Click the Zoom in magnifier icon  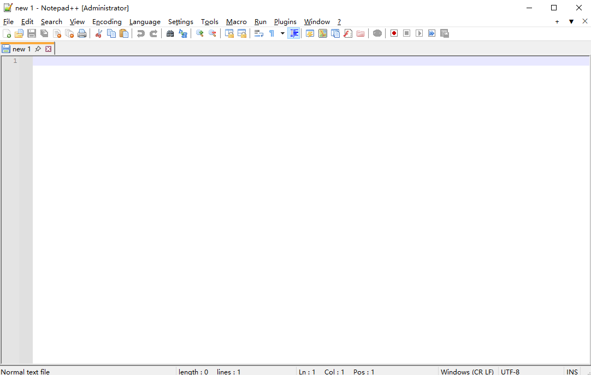[200, 33]
